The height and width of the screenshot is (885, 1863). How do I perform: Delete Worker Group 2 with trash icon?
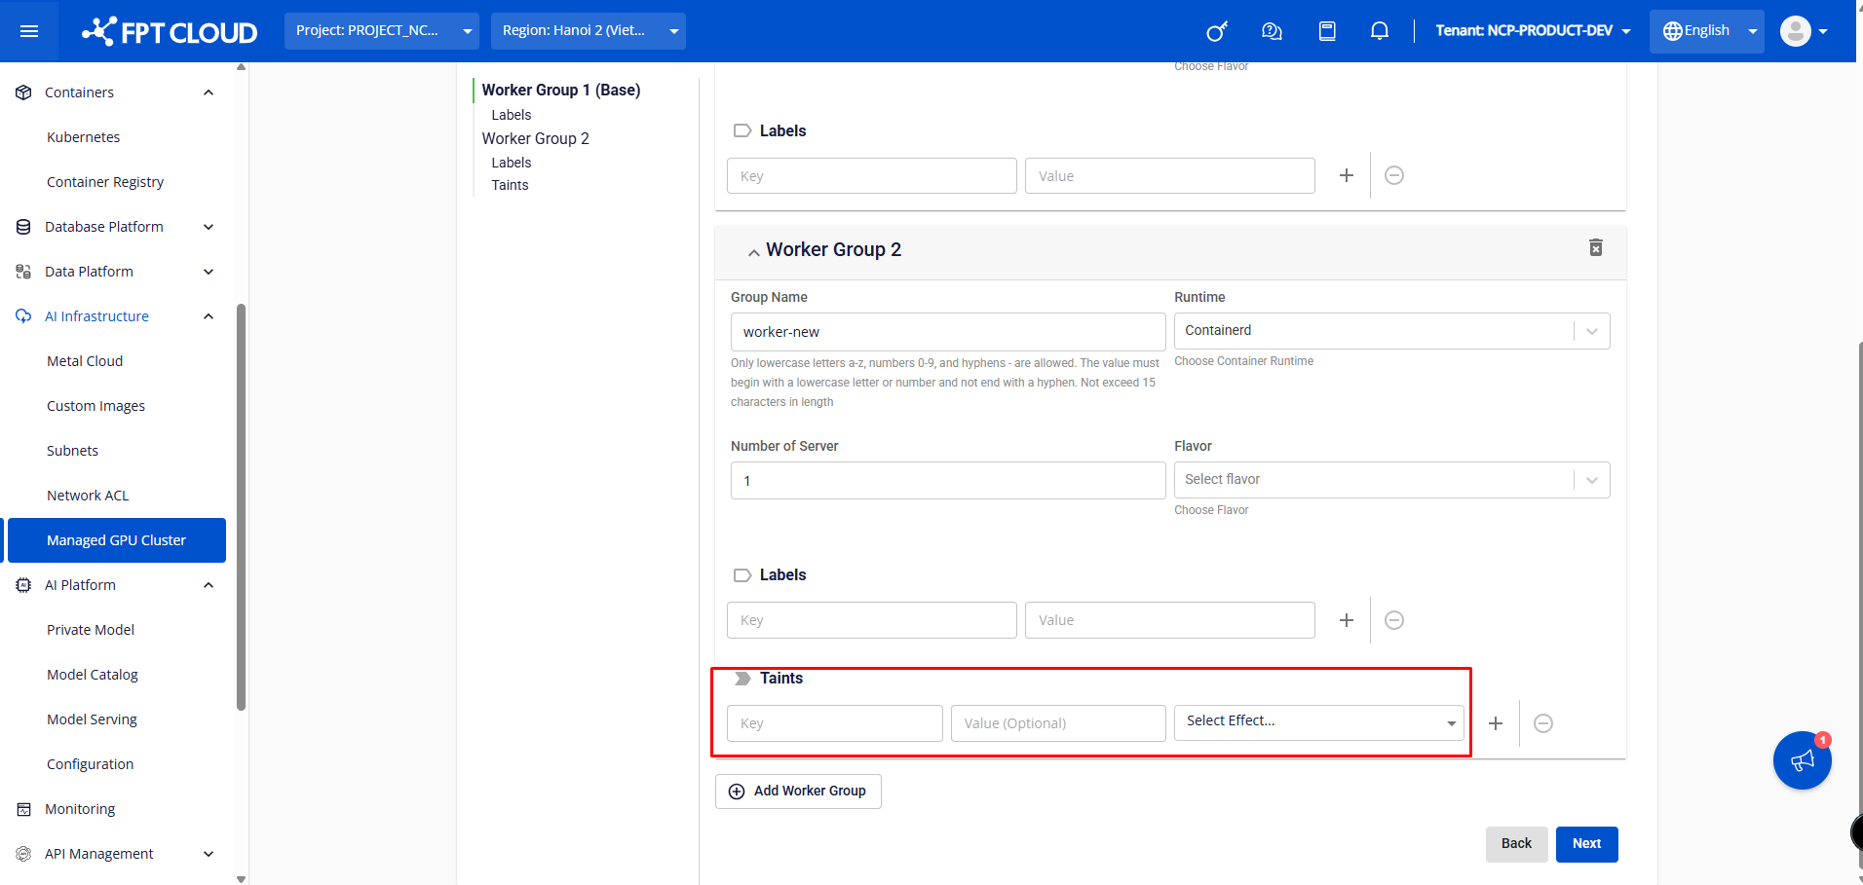coord(1595,248)
